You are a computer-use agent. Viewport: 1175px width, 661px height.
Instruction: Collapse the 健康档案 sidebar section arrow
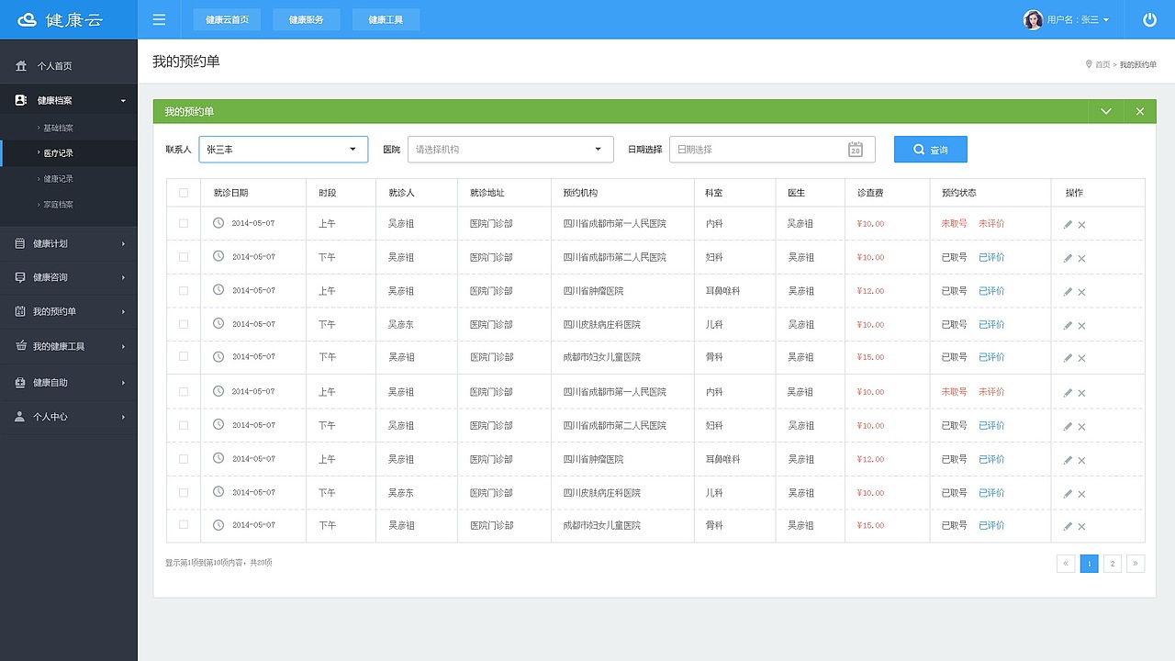[x=123, y=101]
